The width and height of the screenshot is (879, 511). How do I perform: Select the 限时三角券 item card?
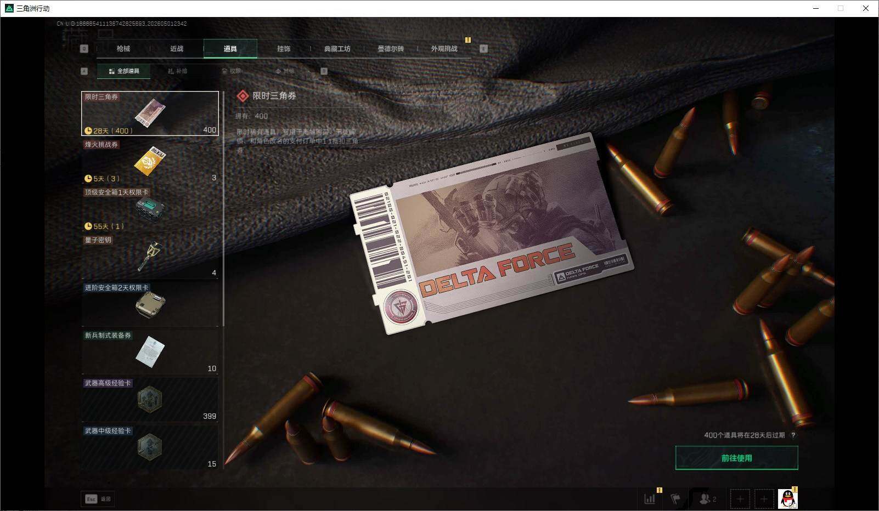(150, 113)
